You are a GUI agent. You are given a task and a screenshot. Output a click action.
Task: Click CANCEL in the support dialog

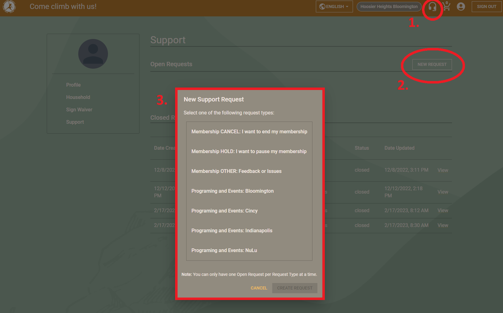pos(259,288)
